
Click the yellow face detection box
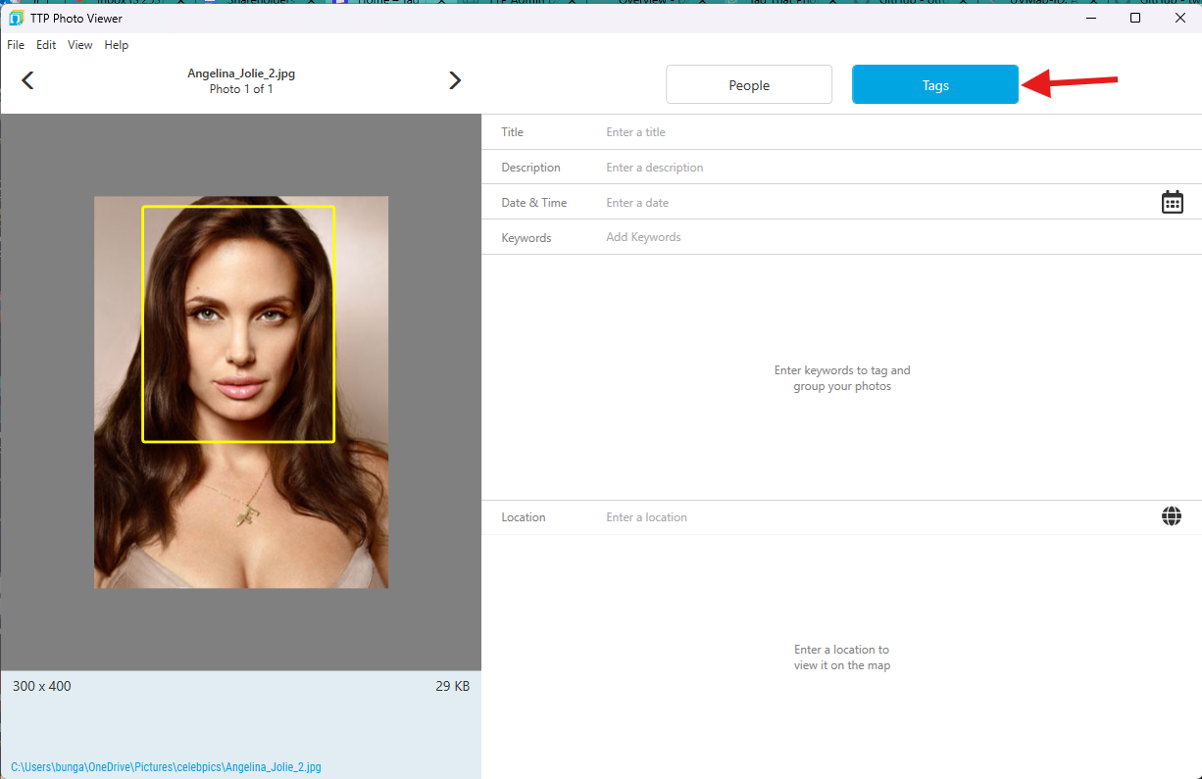pos(240,323)
